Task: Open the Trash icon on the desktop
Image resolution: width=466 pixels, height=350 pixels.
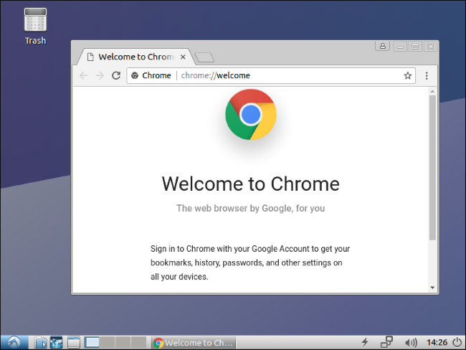Action: pyautogui.click(x=35, y=25)
